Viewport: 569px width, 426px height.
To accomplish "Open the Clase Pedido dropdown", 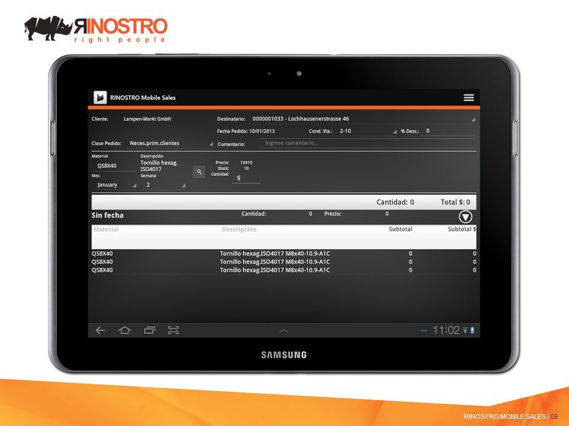I will click(170, 143).
